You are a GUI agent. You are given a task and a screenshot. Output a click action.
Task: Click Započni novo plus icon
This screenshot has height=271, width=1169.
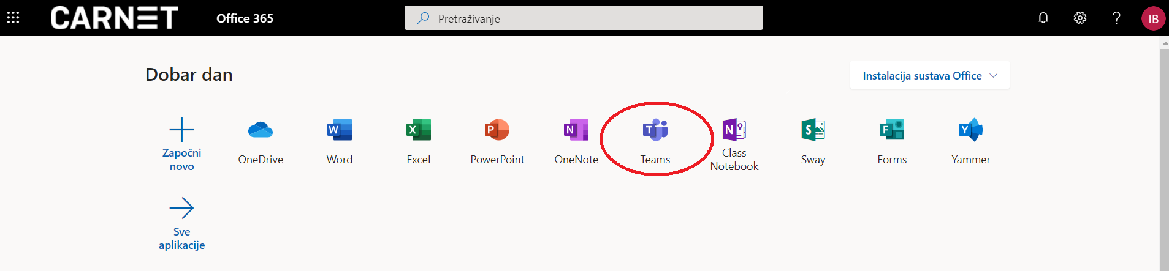coord(181,130)
